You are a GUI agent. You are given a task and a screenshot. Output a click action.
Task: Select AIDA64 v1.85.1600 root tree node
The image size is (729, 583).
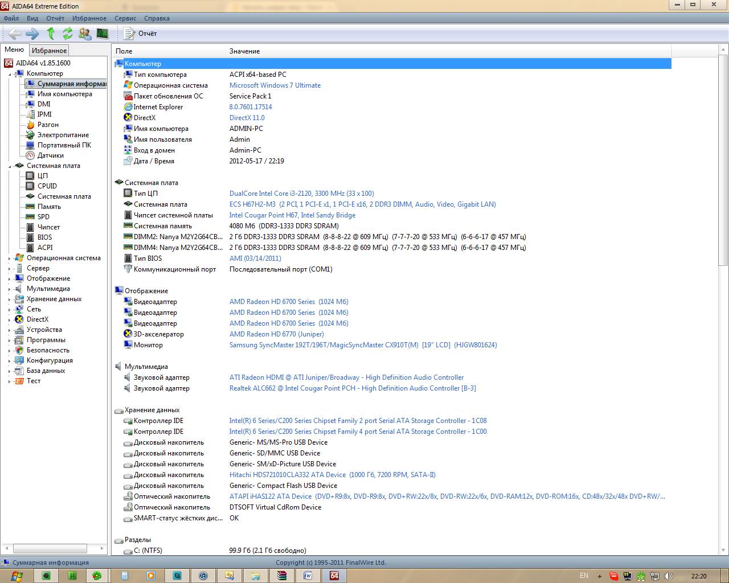tap(43, 63)
